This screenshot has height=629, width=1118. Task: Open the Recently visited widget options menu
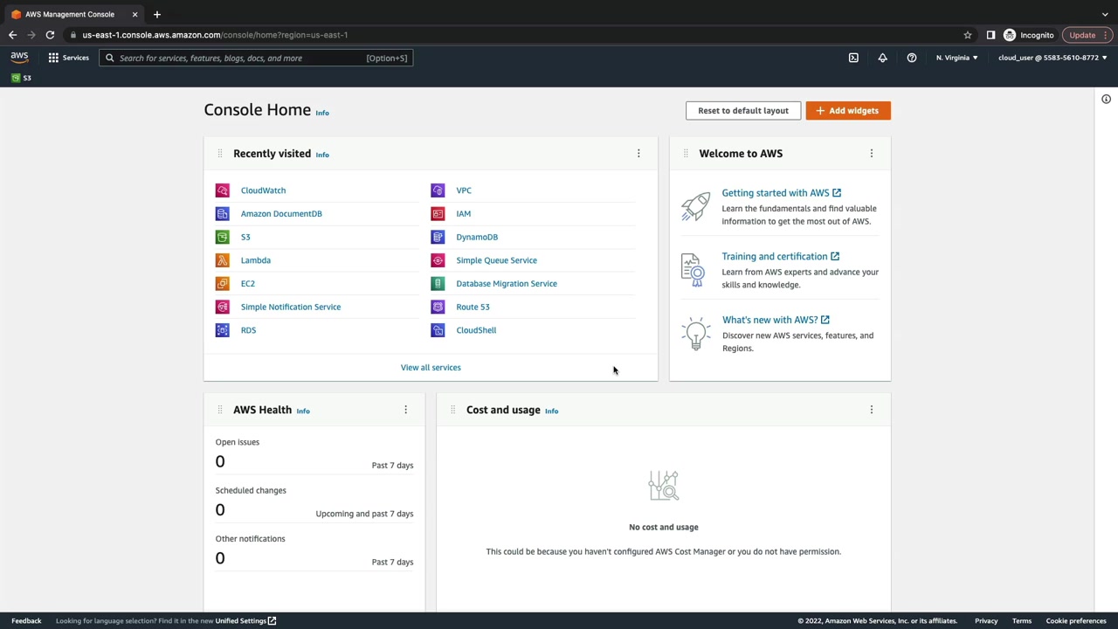(x=638, y=154)
